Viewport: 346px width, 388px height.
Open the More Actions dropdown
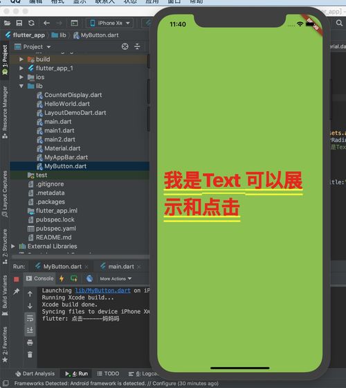pyautogui.click(x=116, y=279)
